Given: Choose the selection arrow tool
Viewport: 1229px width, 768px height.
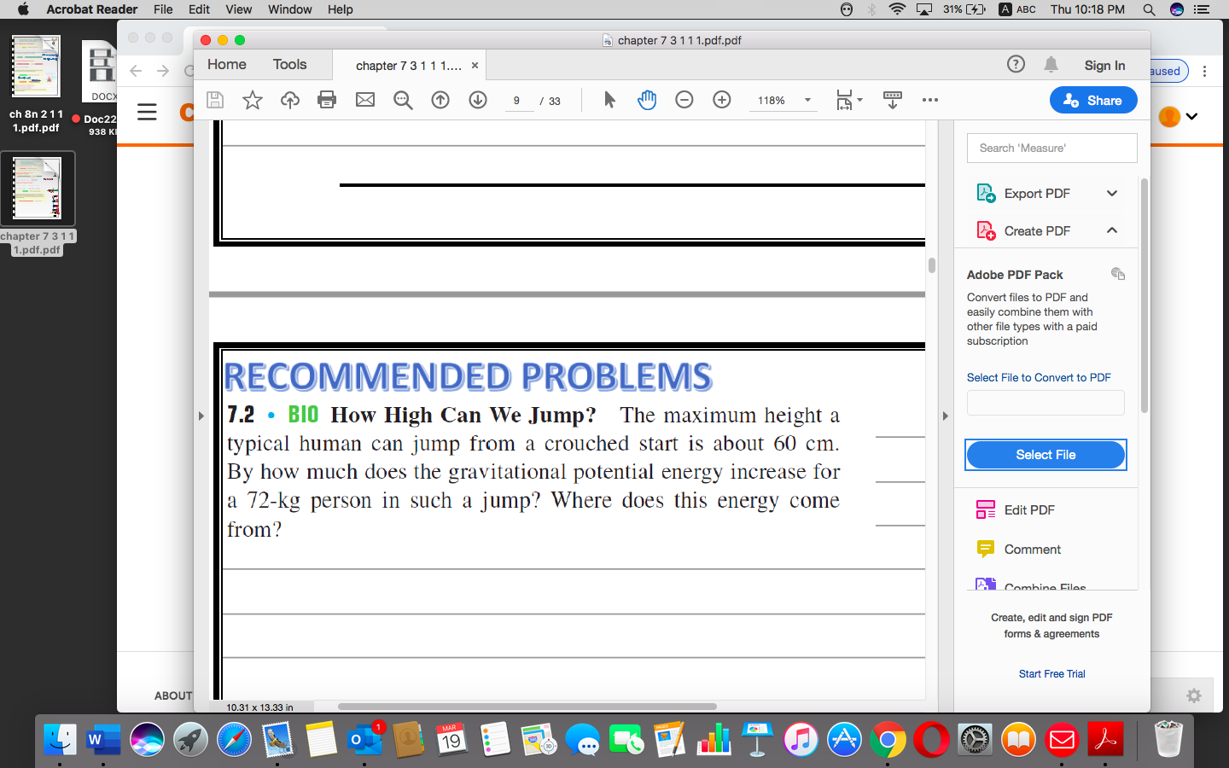Looking at the screenshot, I should click(609, 100).
